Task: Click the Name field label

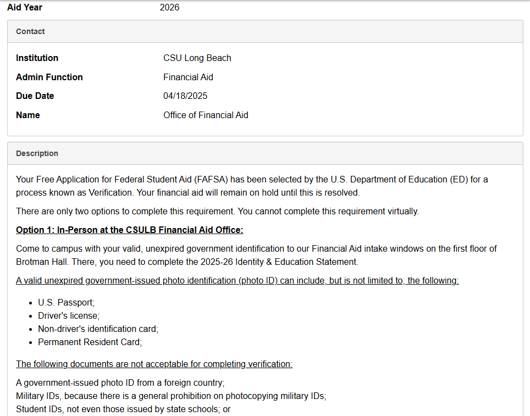Action: pos(27,115)
